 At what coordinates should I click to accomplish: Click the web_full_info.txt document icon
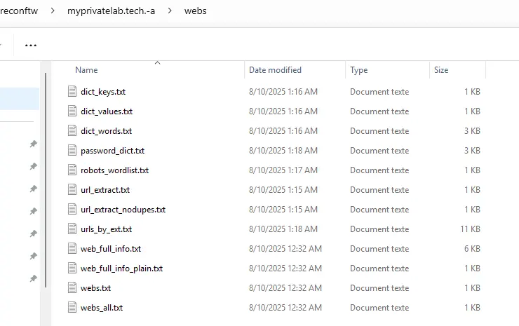click(x=72, y=249)
